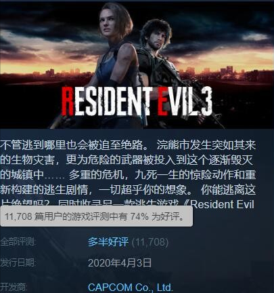This screenshot has width=274, height=293.
Task: Click the 全部评测 label
Action: coord(18,242)
